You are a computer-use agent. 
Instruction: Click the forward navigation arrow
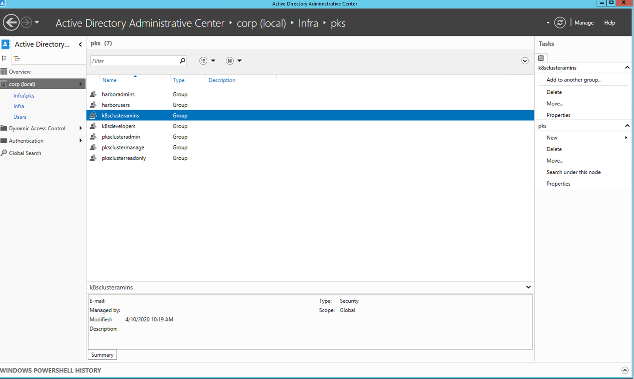coord(26,22)
